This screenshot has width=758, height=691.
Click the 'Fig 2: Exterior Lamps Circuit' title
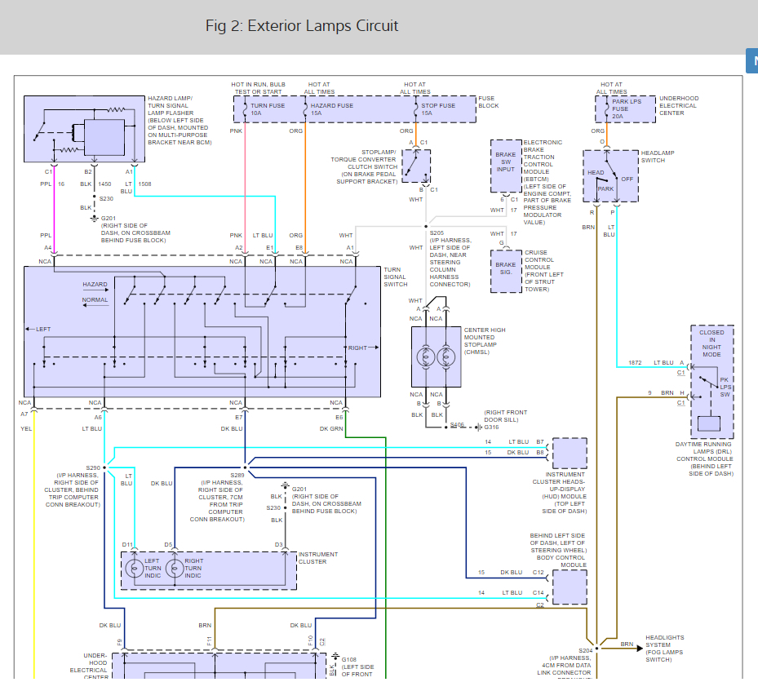coord(302,25)
